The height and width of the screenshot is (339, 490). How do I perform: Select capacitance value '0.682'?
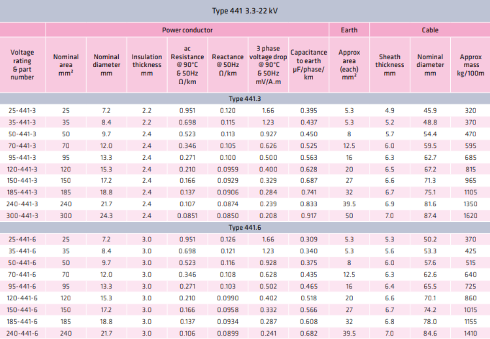308,333
